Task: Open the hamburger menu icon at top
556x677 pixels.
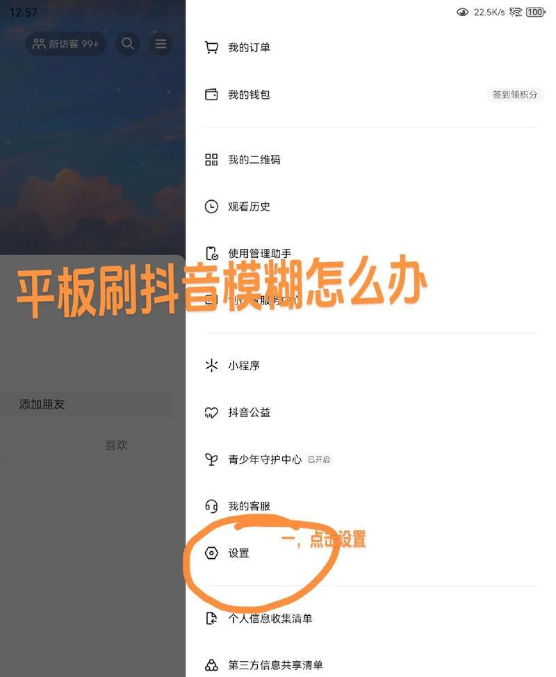Action: pos(161,44)
